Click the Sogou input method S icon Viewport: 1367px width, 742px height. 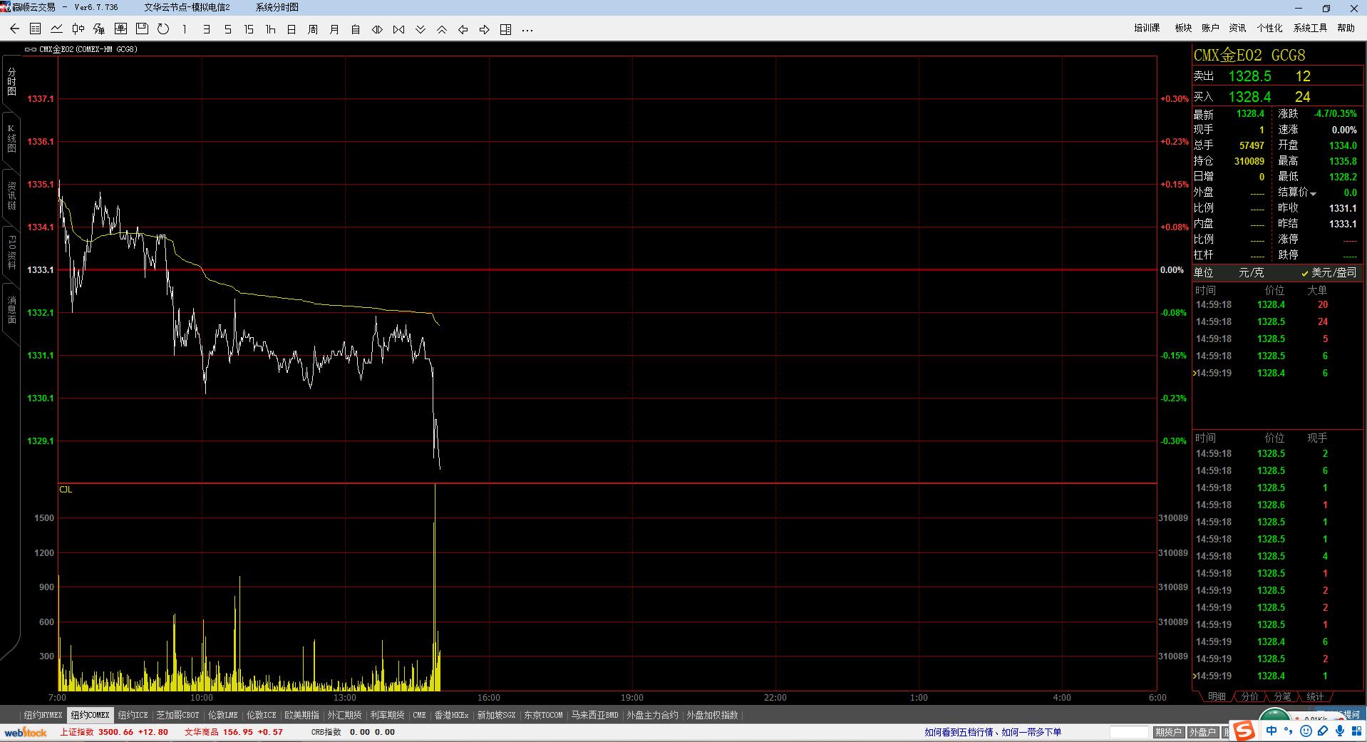[1244, 731]
